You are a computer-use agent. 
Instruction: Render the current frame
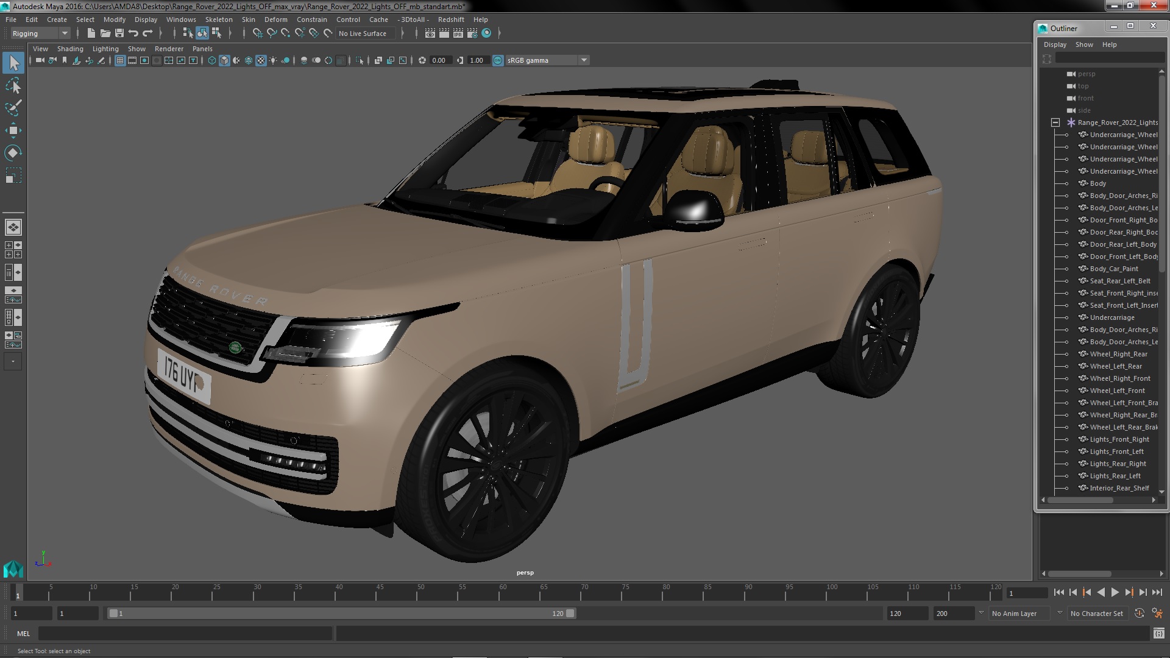tap(444, 34)
